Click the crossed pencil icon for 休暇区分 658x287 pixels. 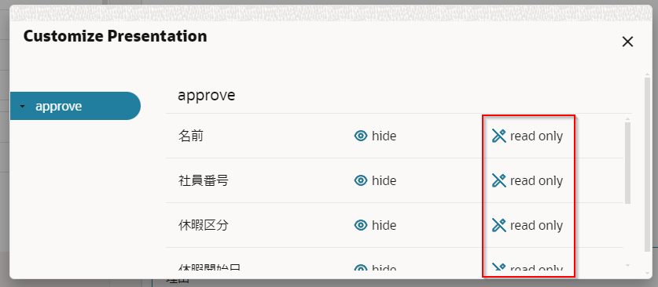(498, 225)
